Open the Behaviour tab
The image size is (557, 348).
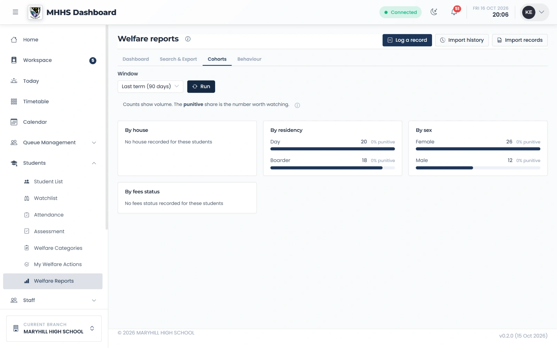click(x=249, y=59)
